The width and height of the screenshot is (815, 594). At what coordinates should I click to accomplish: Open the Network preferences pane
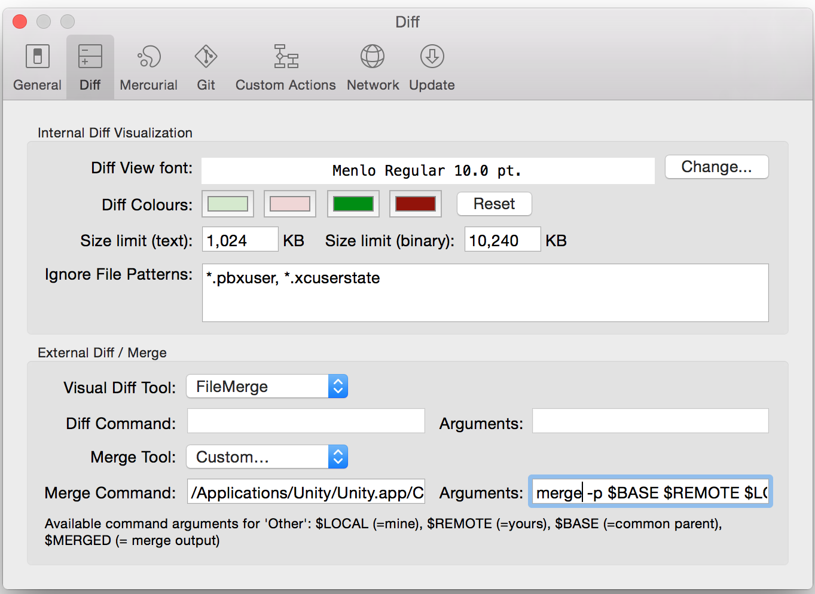(373, 67)
